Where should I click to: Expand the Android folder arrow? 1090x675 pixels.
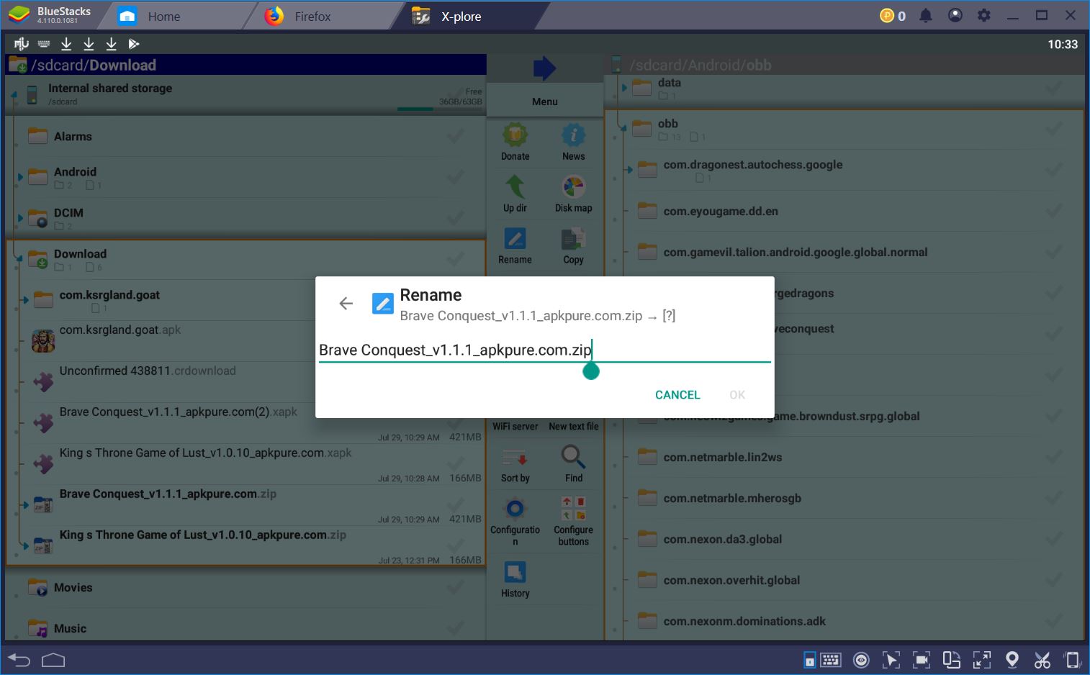tap(20, 176)
